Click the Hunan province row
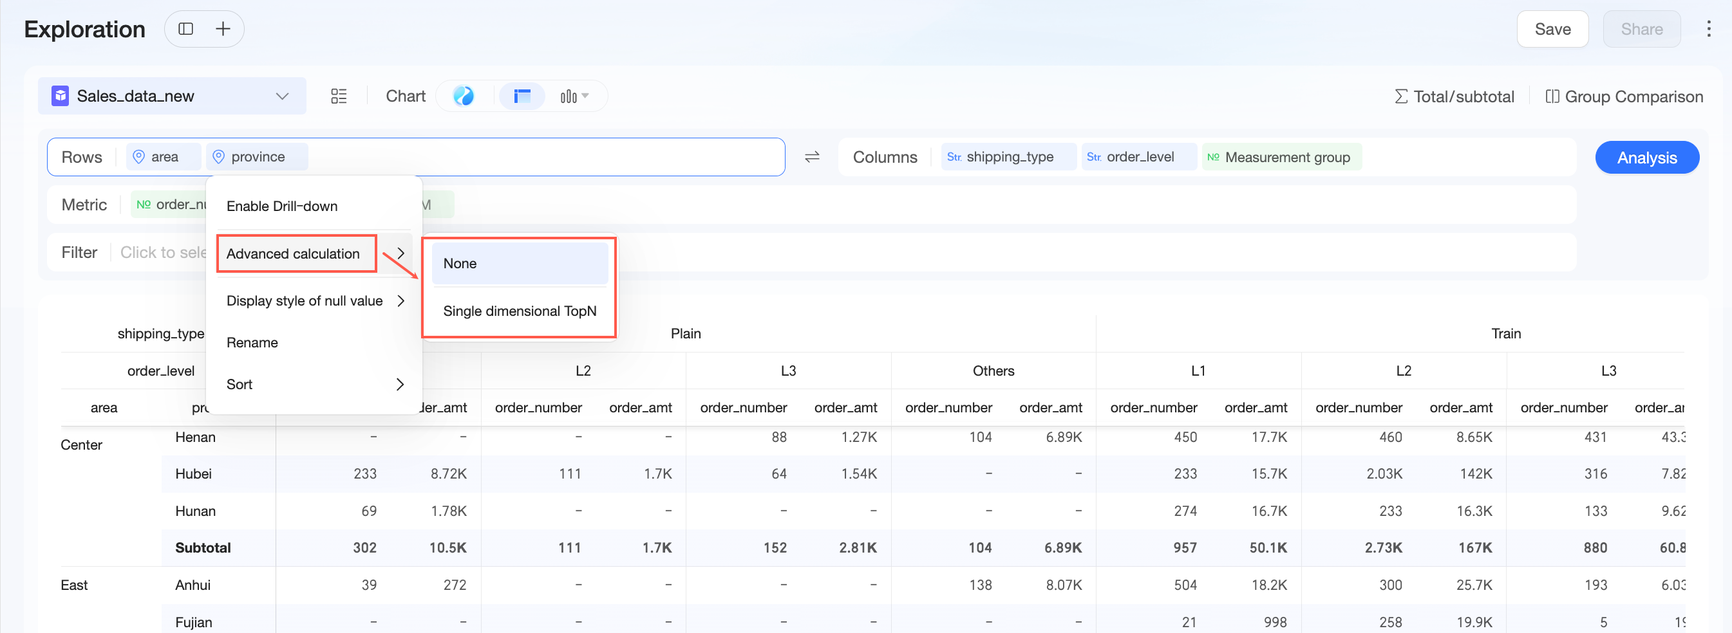Image resolution: width=1732 pixels, height=633 pixels. click(195, 511)
